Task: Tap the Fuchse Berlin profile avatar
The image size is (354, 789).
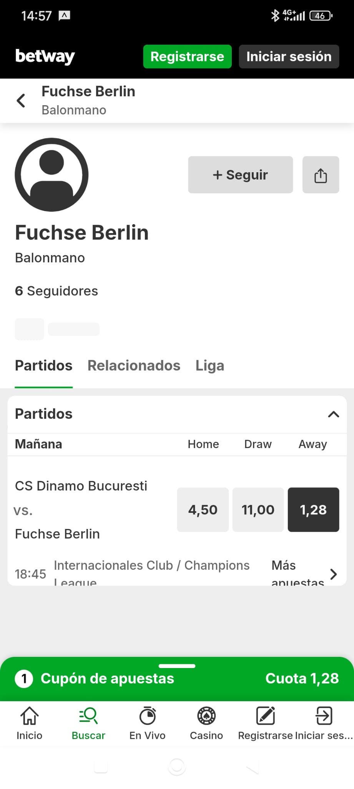Action: 52,175
